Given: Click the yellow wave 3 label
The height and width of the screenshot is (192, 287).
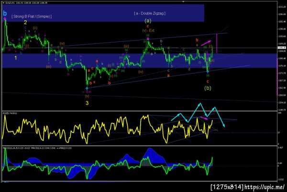Looking at the screenshot, I should [87, 103].
